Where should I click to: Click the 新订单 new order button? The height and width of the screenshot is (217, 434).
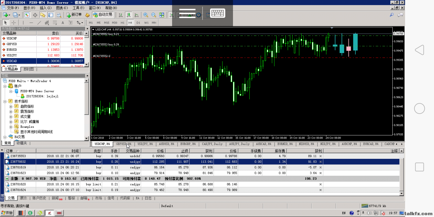(x=74, y=15)
